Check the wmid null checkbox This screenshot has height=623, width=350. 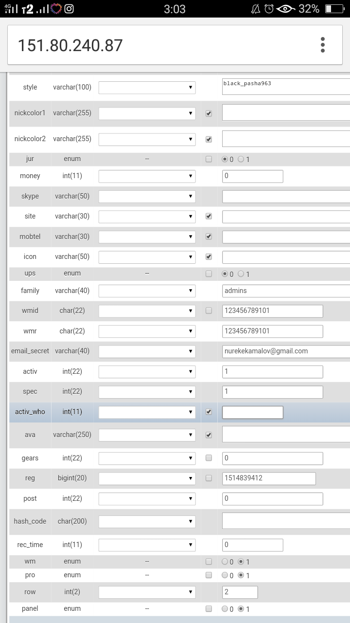[209, 311]
